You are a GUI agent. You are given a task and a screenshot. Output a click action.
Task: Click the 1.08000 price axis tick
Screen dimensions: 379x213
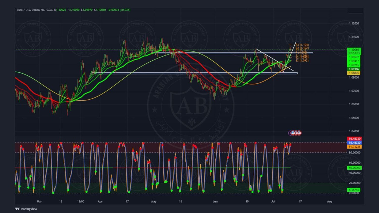pos(354,77)
